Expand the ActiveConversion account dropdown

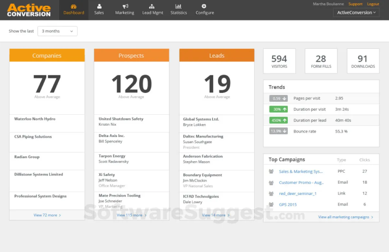356,13
